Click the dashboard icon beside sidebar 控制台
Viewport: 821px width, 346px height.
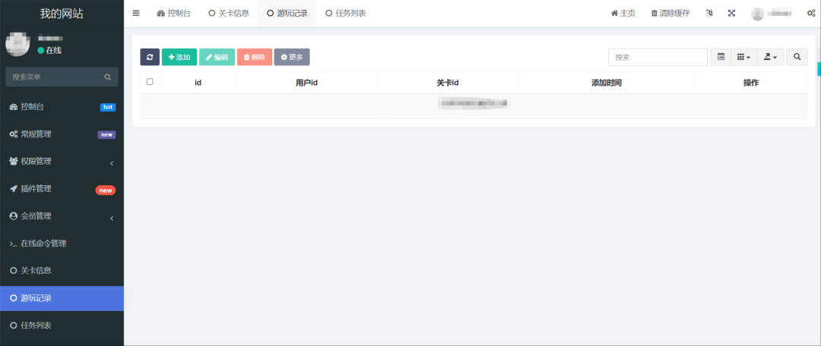tap(14, 107)
